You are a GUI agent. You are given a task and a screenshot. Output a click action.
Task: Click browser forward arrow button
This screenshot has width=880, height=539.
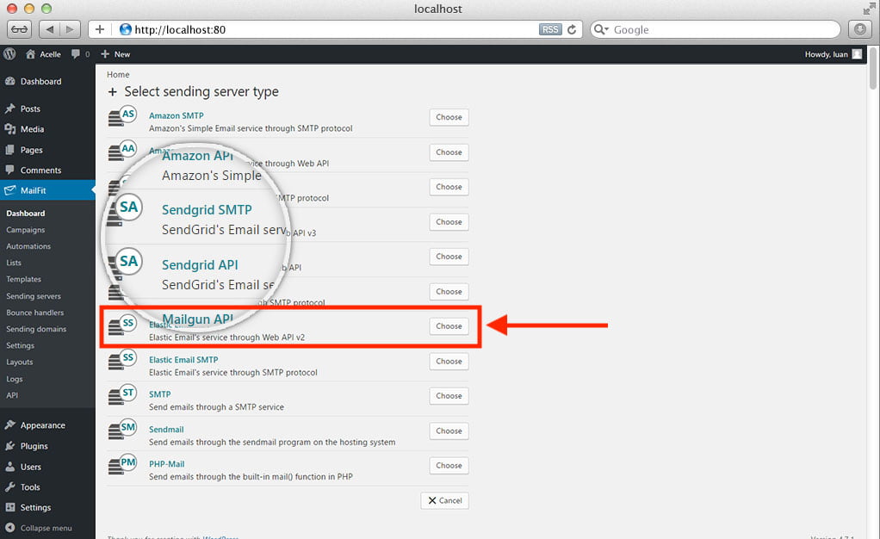[x=70, y=29]
